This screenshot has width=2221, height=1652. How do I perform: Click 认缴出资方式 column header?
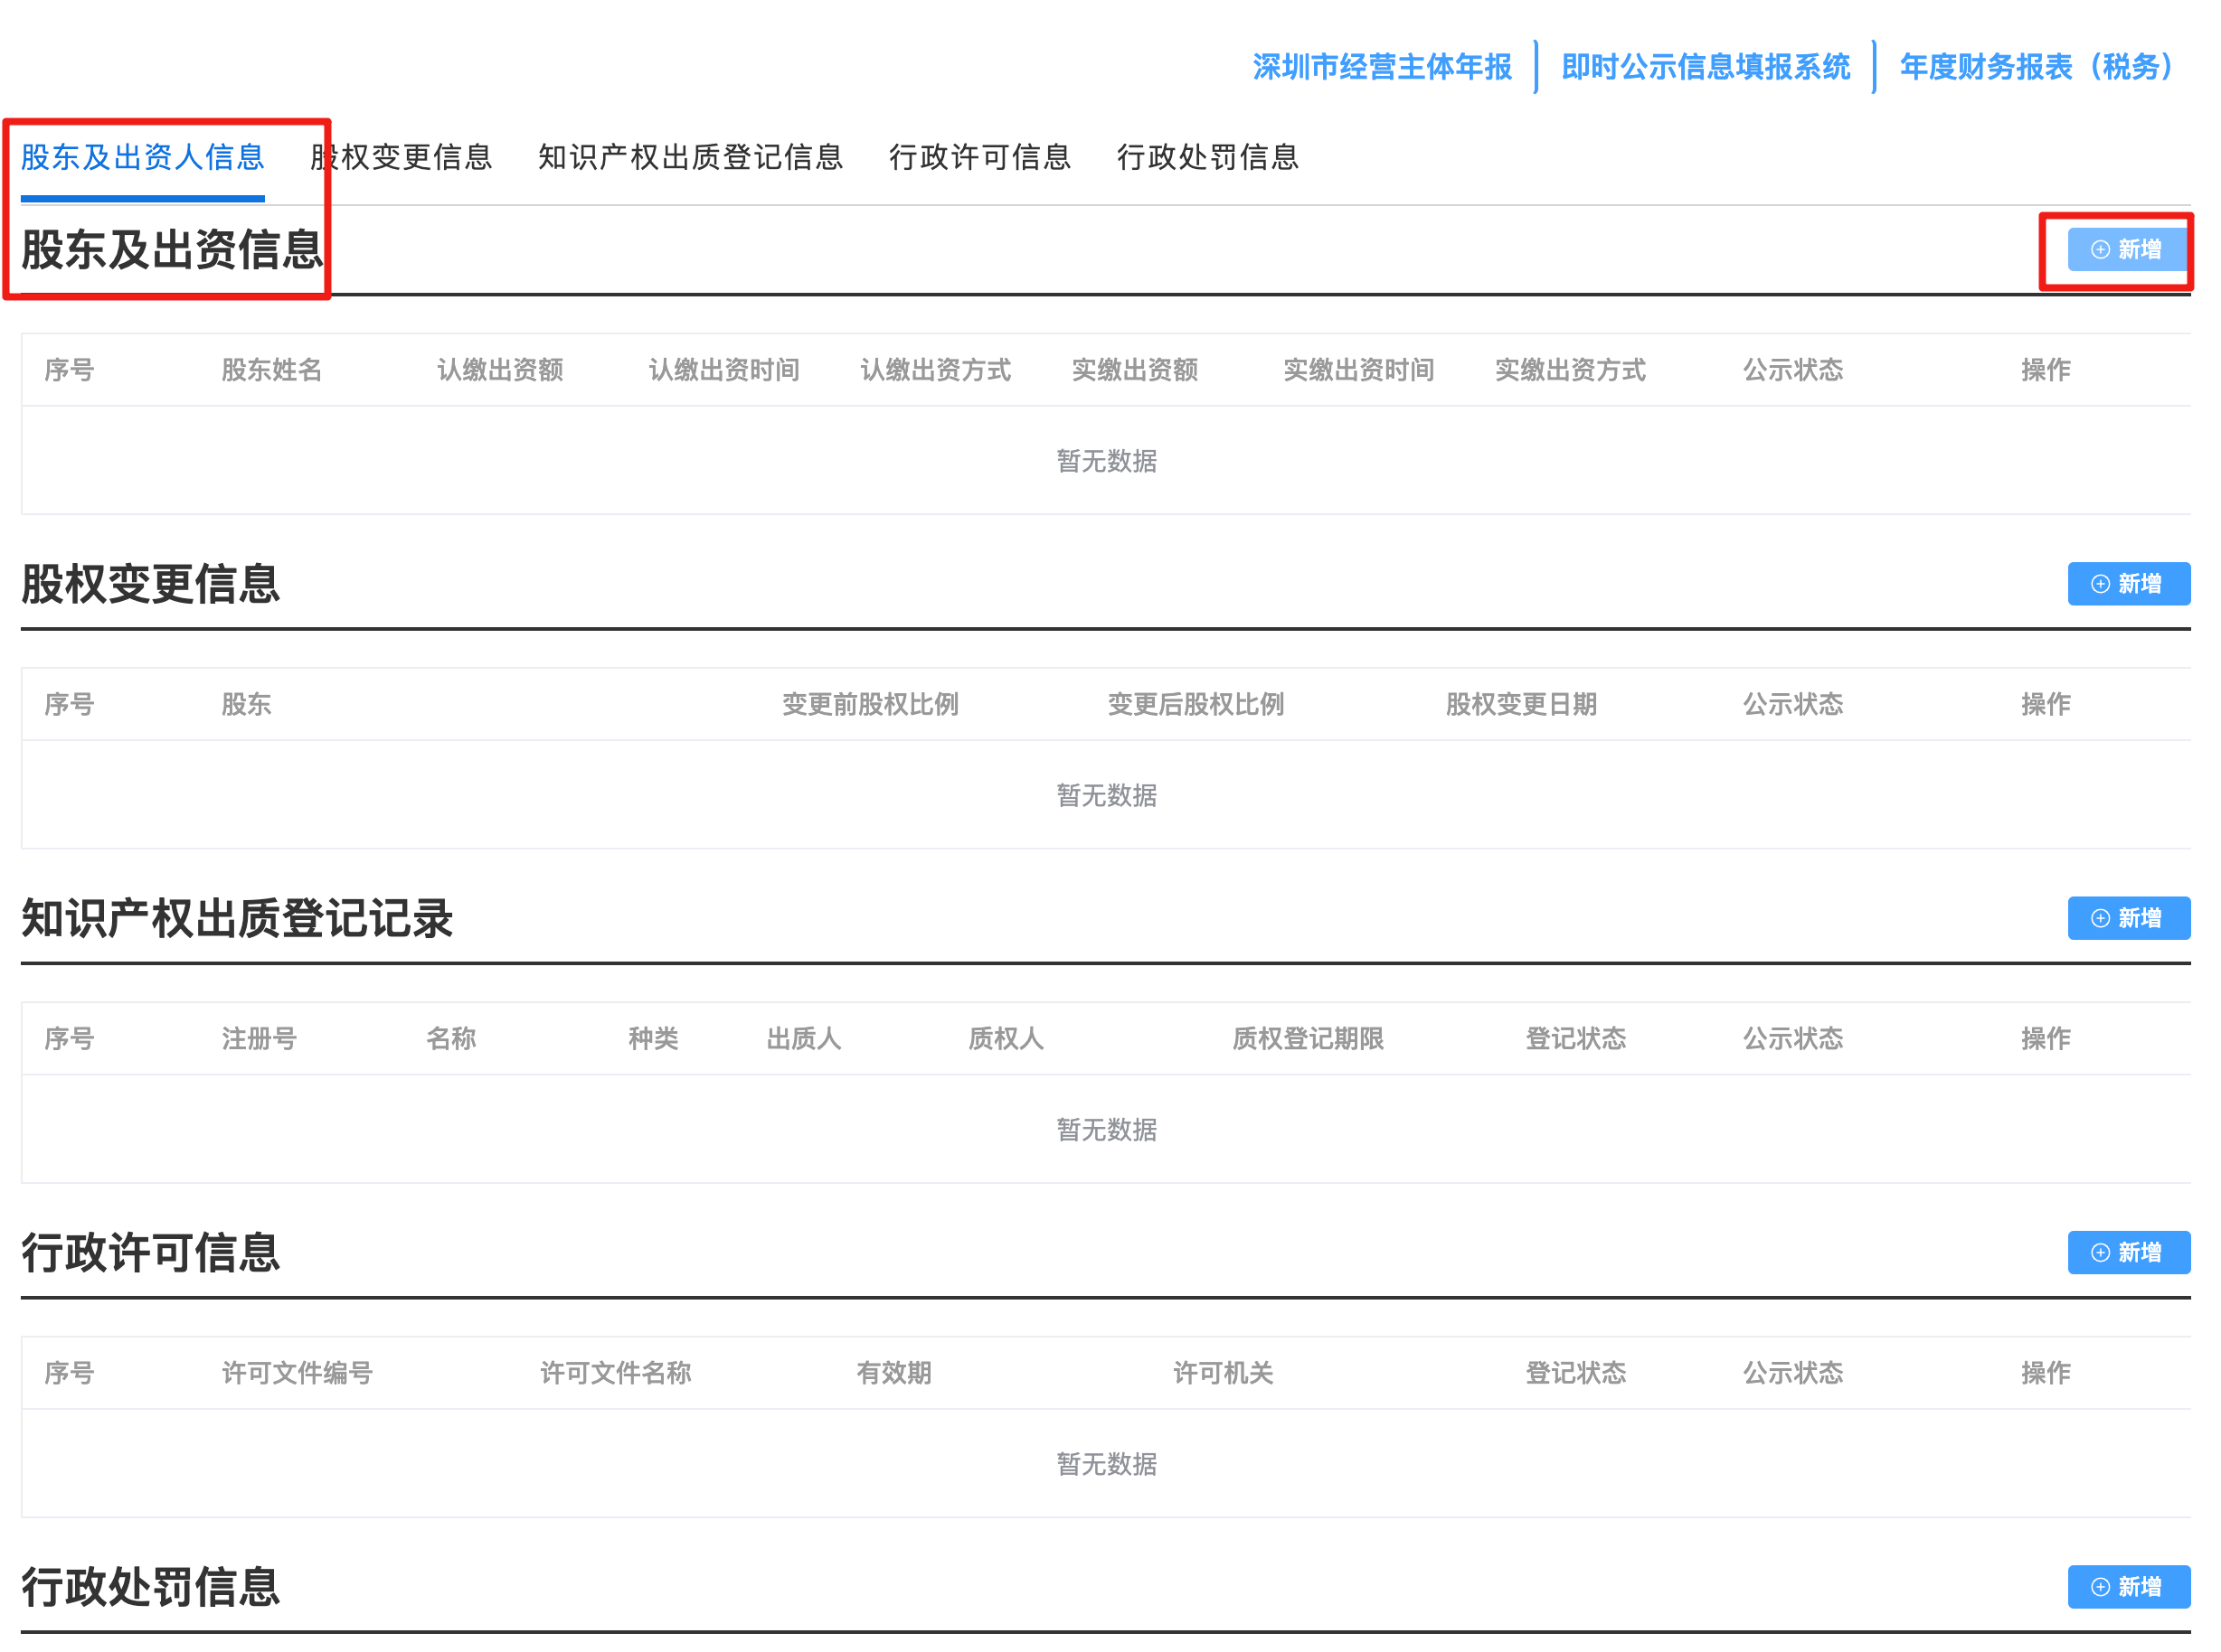(x=935, y=370)
